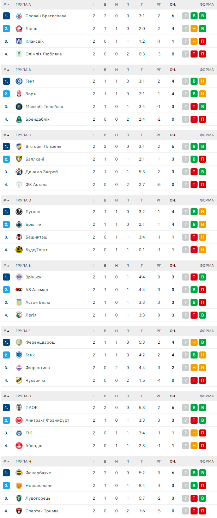Click the Aston Villa team crest
This screenshot has height=518, width=217.
pyautogui.click(x=19, y=302)
